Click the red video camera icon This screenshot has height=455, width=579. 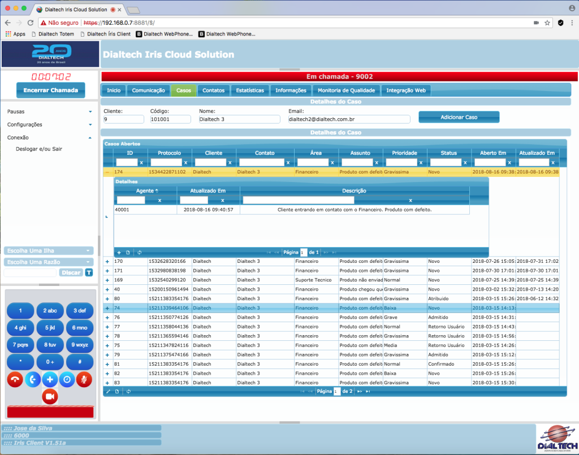coord(50,397)
